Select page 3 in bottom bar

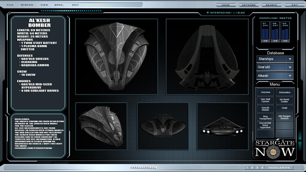(x=257, y=168)
